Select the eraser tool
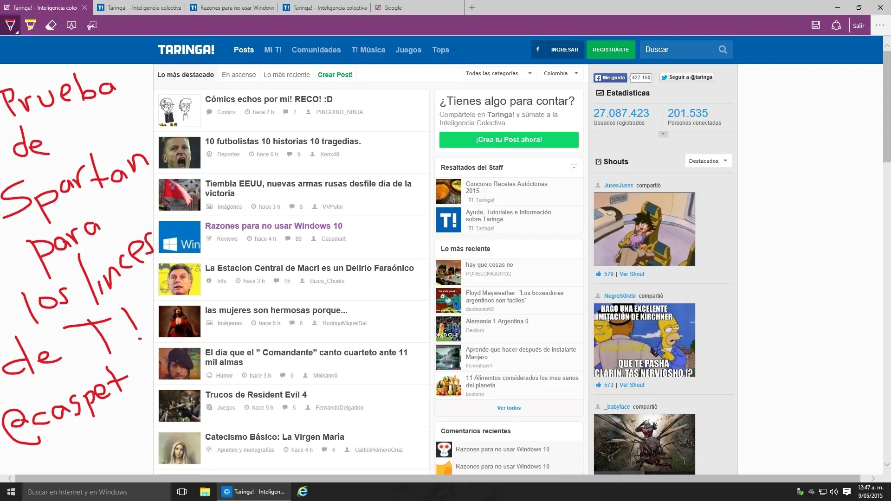The image size is (891, 501). (x=51, y=25)
